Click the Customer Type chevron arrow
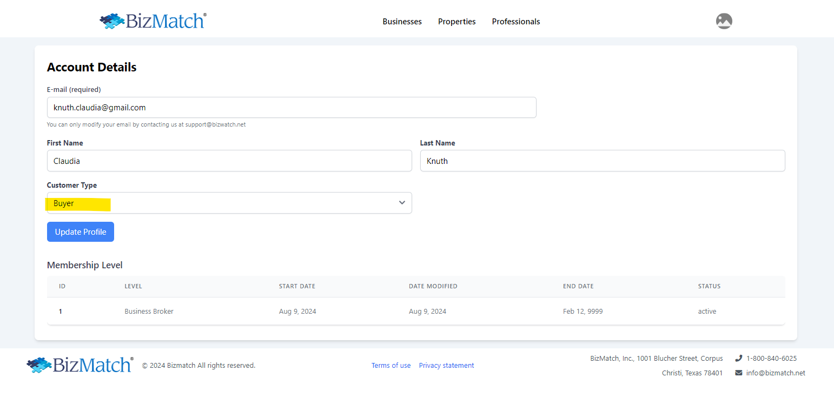This screenshot has height=410, width=834. click(402, 203)
